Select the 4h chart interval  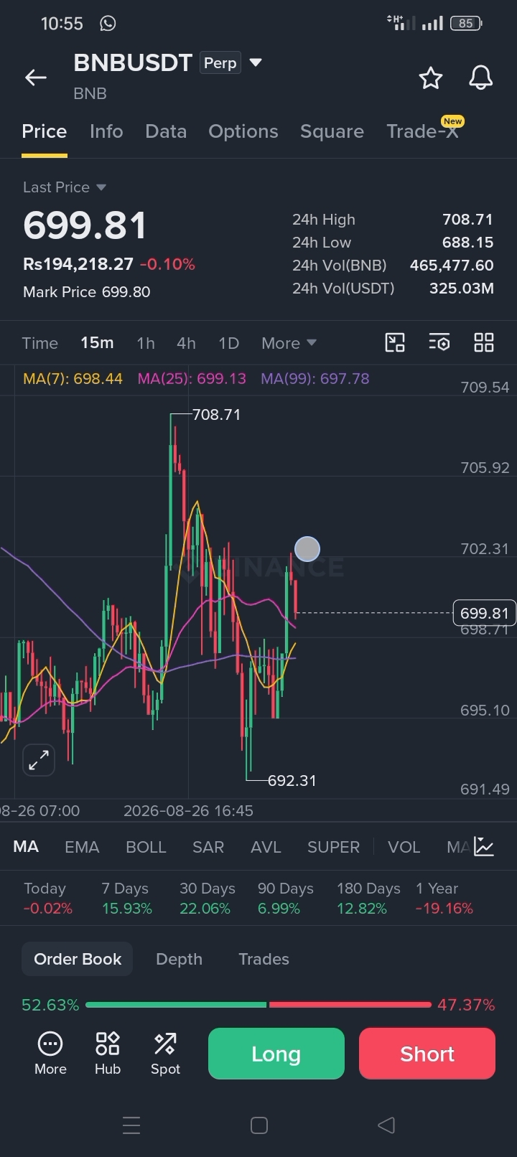(186, 343)
